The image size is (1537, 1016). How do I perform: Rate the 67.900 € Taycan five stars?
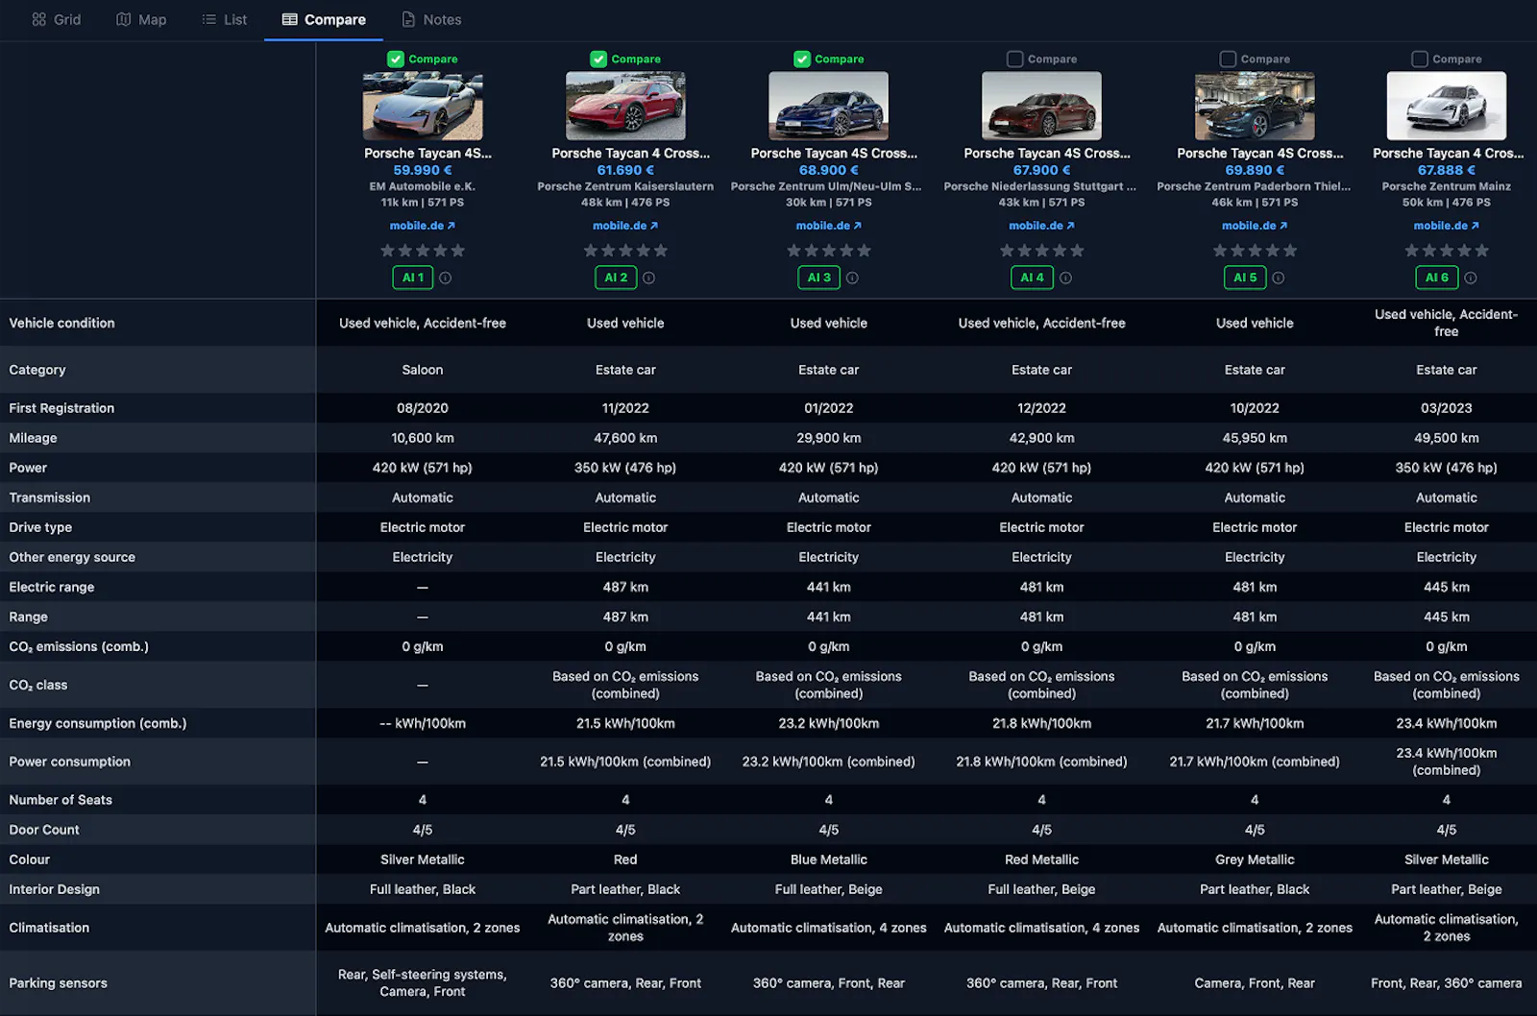click(x=1077, y=251)
